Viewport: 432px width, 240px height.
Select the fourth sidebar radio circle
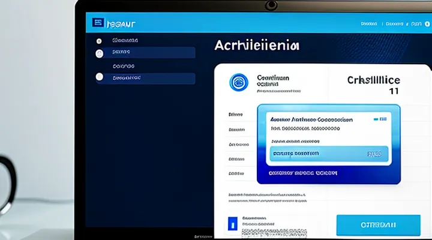pos(99,78)
